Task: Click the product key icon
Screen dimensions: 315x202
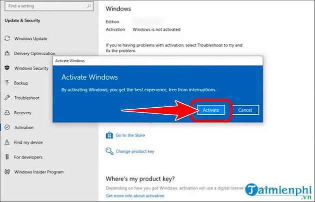Action: (109, 151)
